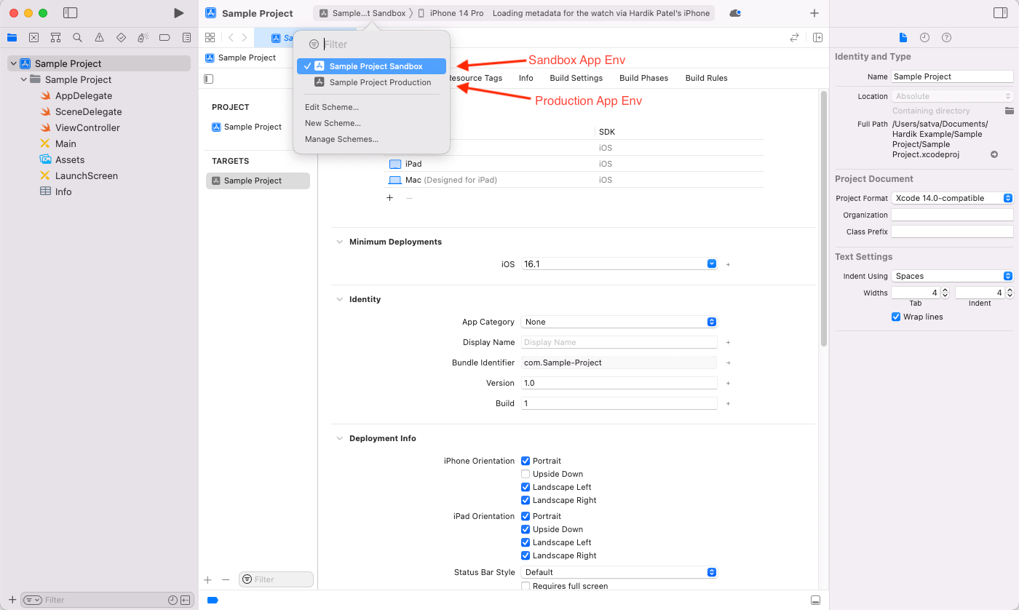This screenshot has height=610, width=1019.
Task: Click the editor vertical scrollbar
Action: [823, 218]
